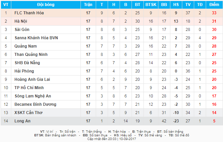This screenshot has height=142, width=223.
Task: Click the FLC Thanh Hóa team name
Action: 29,13
